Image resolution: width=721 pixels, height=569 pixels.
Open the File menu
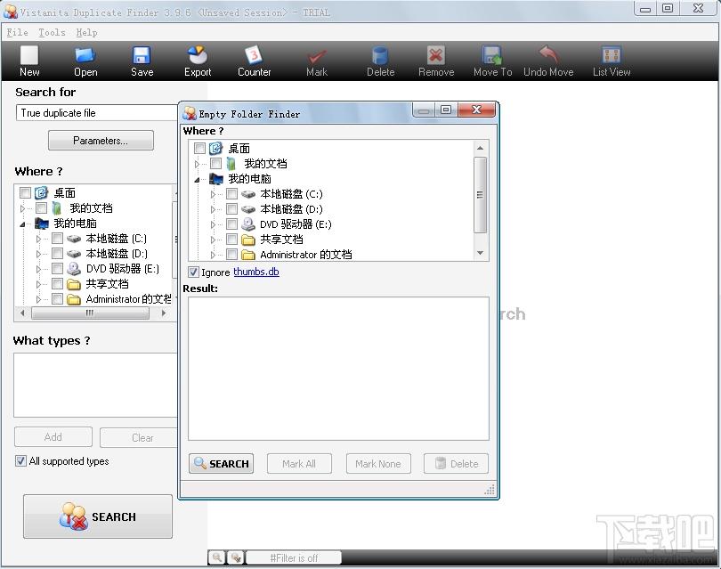tap(17, 32)
